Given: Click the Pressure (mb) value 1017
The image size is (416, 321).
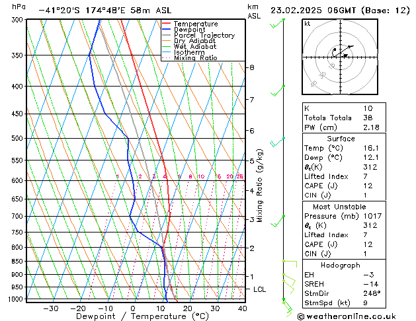Looking at the screenshot, I should coord(372,216).
